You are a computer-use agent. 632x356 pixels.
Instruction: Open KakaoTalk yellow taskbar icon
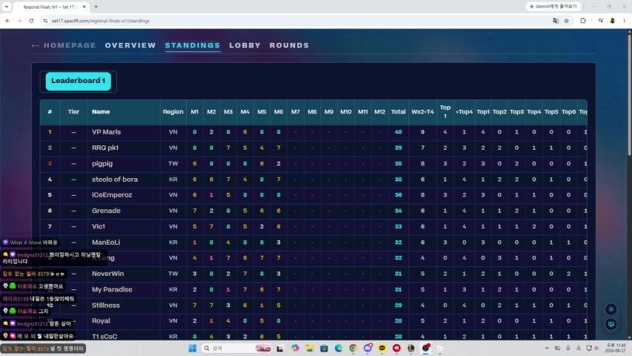point(382,348)
